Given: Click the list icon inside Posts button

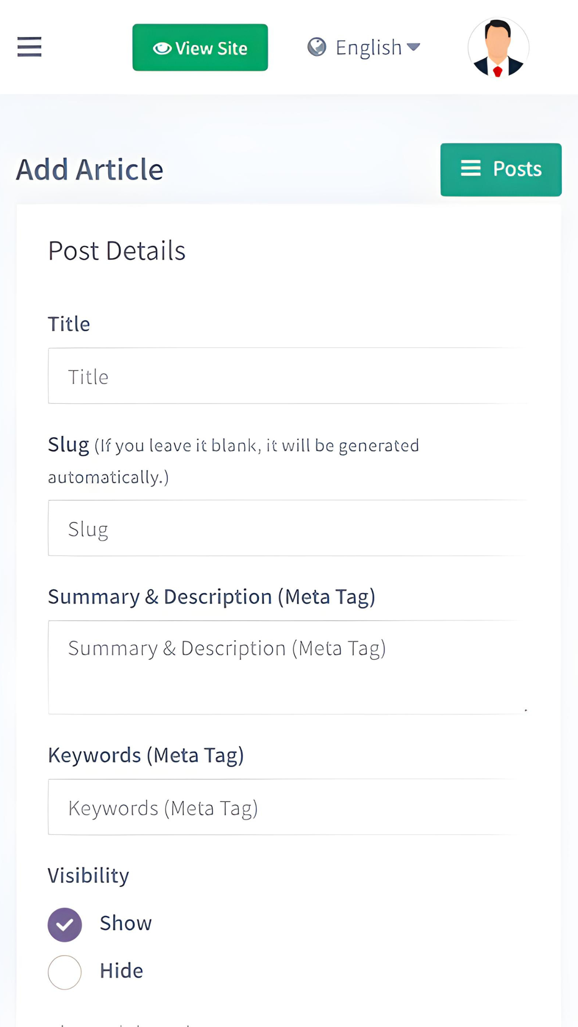Looking at the screenshot, I should coord(470,168).
